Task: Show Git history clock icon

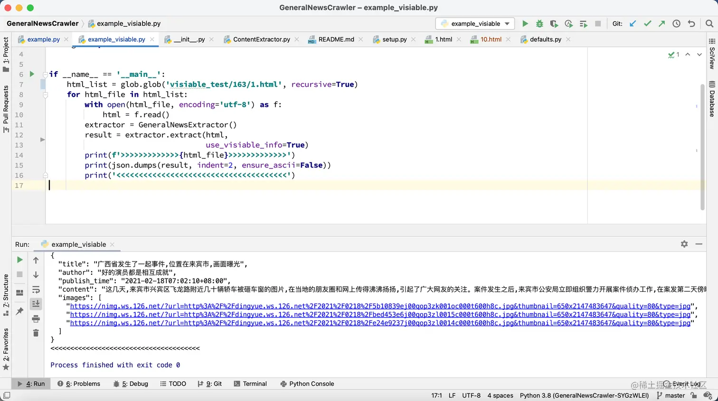Action: pyautogui.click(x=676, y=24)
